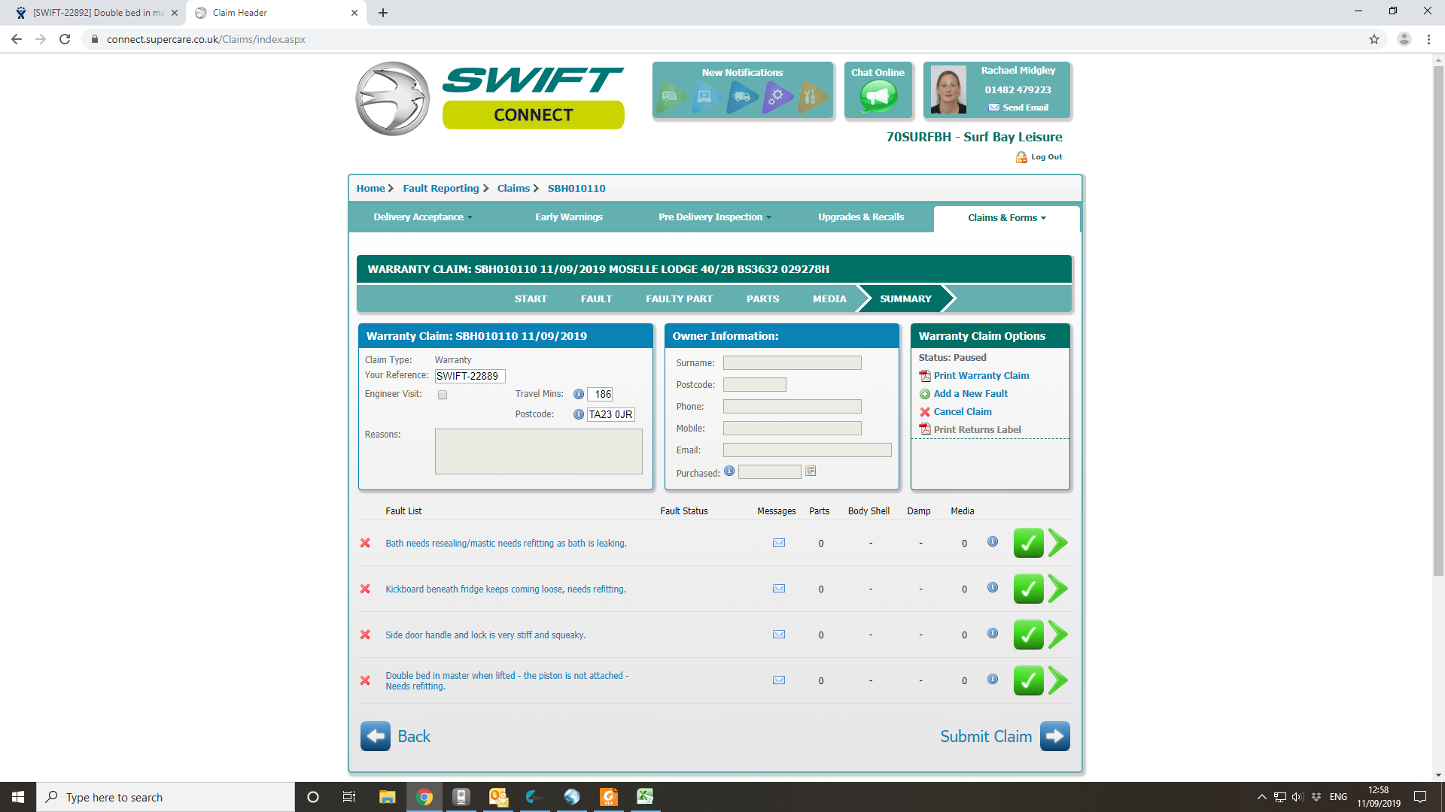This screenshot has width=1445, height=812.
Task: Click red X beside bath resealing fault
Action: coord(365,543)
